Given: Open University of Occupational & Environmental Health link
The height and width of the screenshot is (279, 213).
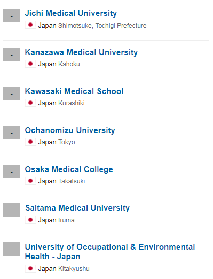Looking at the screenshot, I should 110,252.
